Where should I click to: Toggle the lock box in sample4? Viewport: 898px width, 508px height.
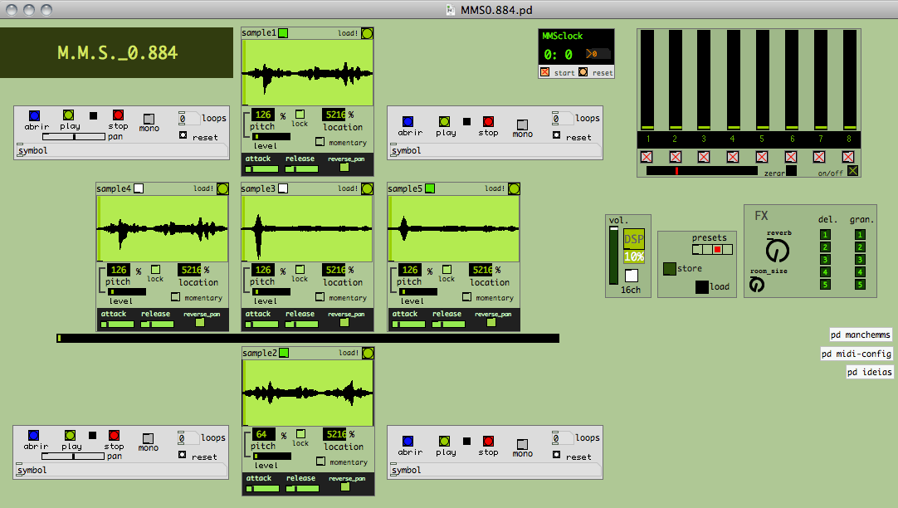(x=154, y=269)
